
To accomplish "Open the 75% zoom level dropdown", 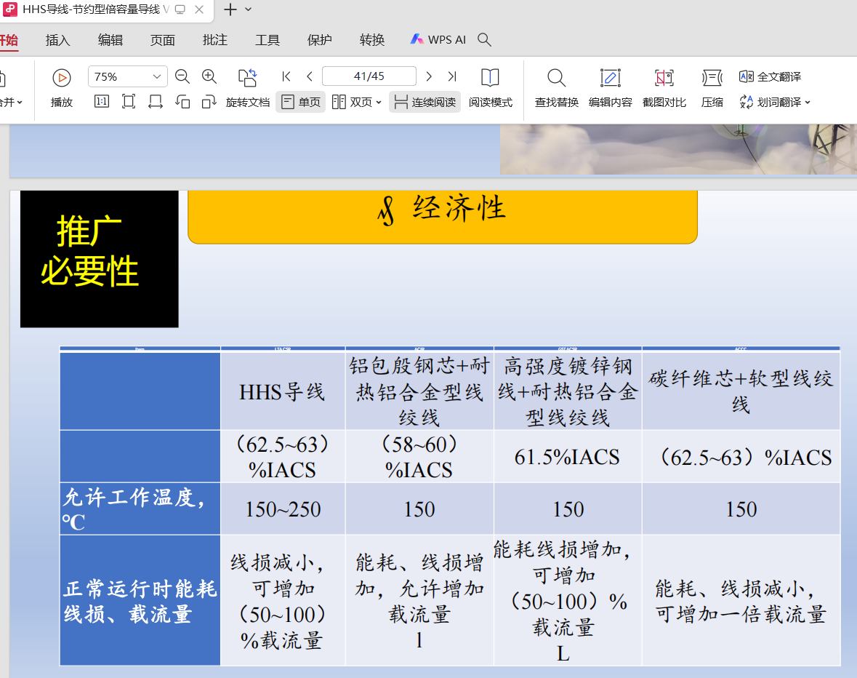I will point(157,76).
